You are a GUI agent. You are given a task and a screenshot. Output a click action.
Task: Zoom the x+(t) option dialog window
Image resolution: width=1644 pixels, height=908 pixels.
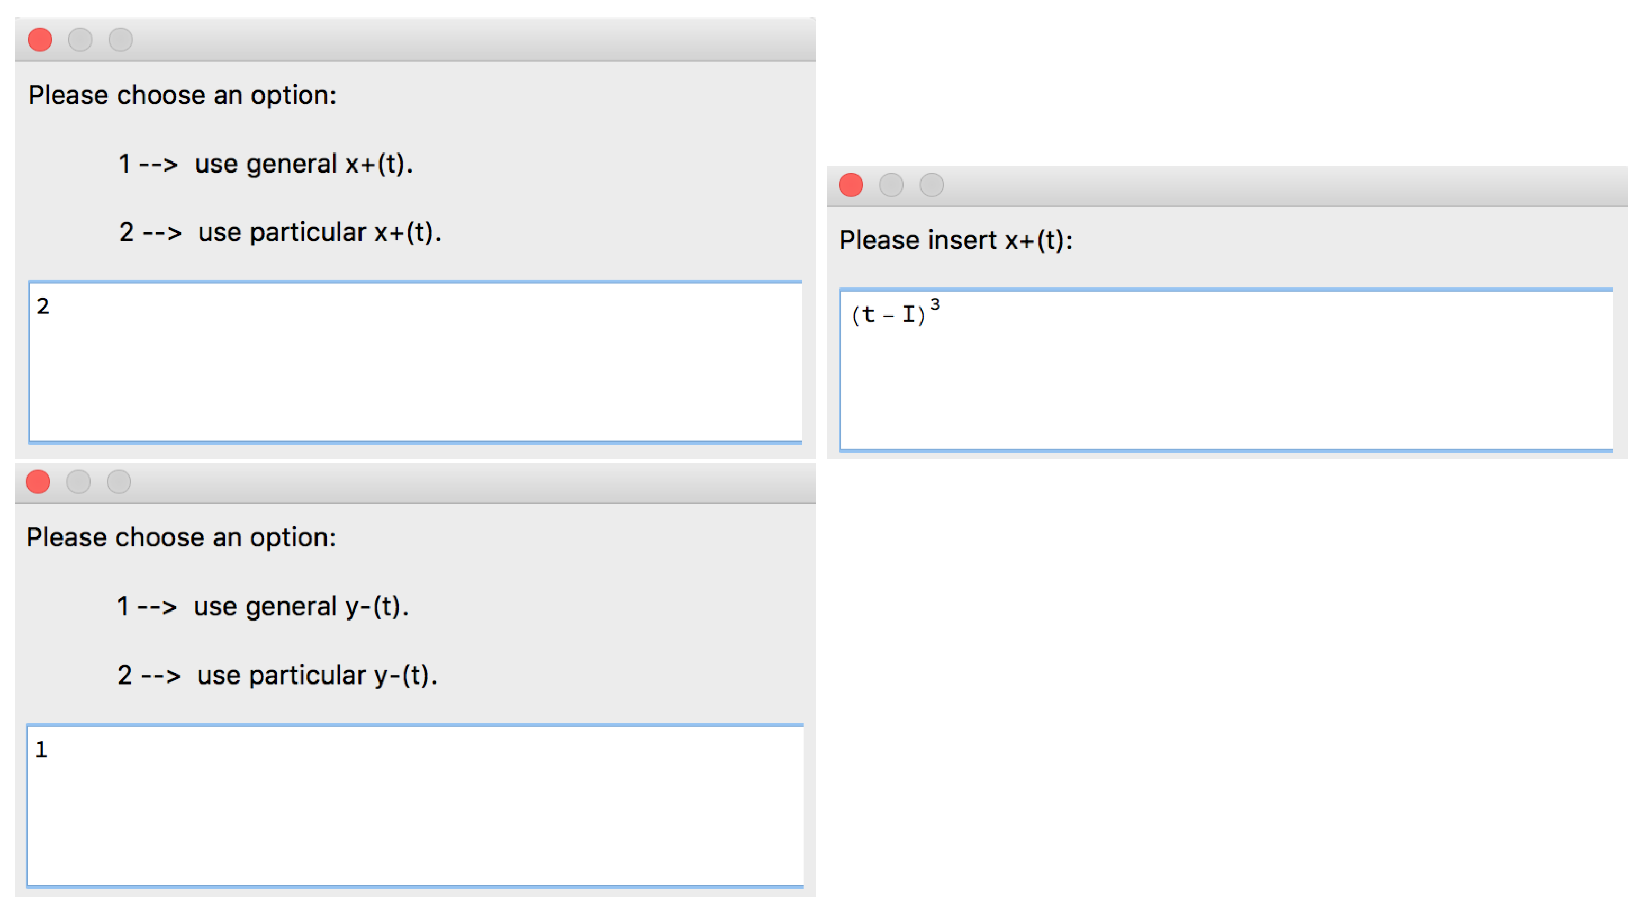pyautogui.click(x=120, y=40)
